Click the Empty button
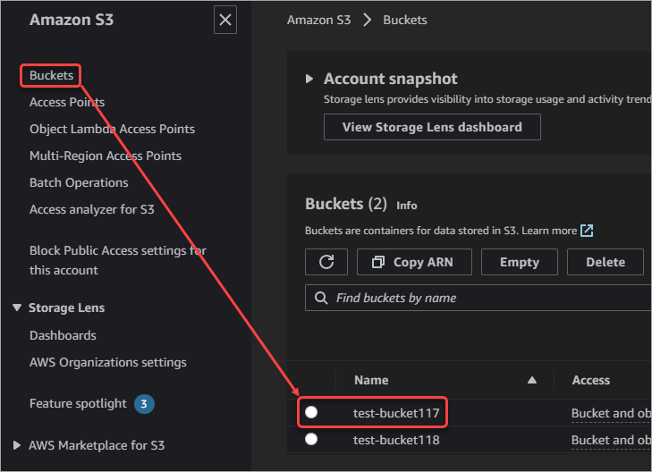This screenshot has width=652, height=472. pyautogui.click(x=520, y=262)
